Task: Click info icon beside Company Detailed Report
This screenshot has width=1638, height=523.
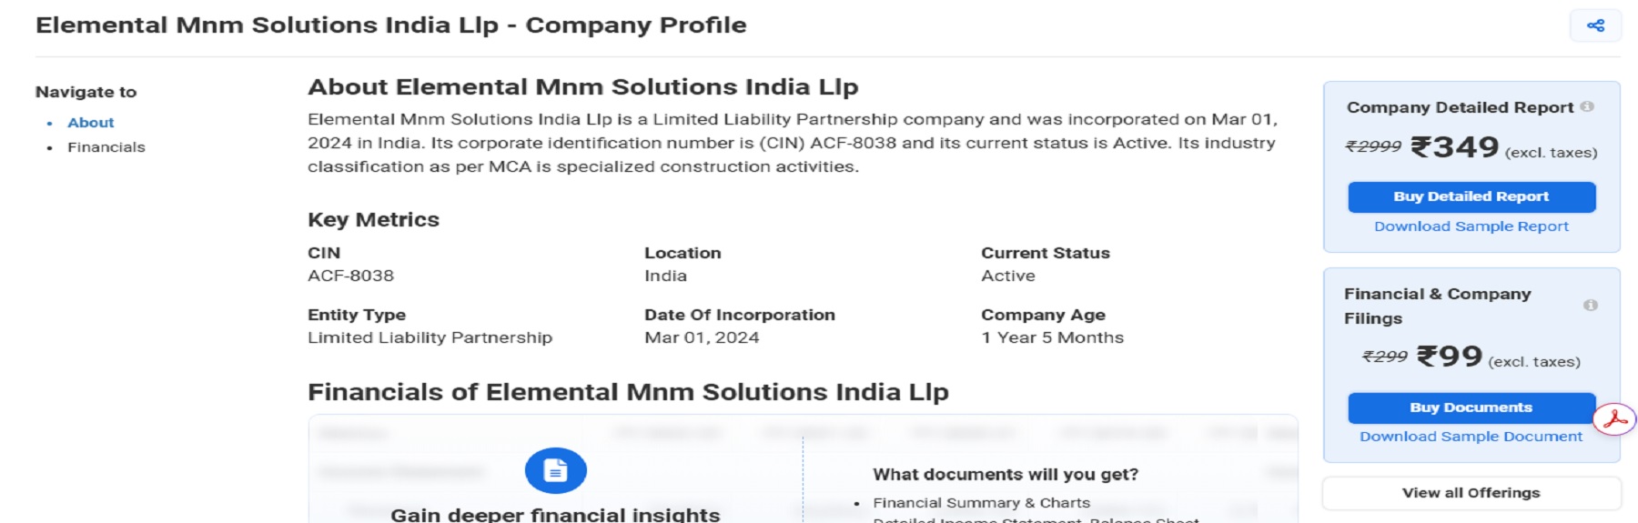Action: click(x=1587, y=106)
